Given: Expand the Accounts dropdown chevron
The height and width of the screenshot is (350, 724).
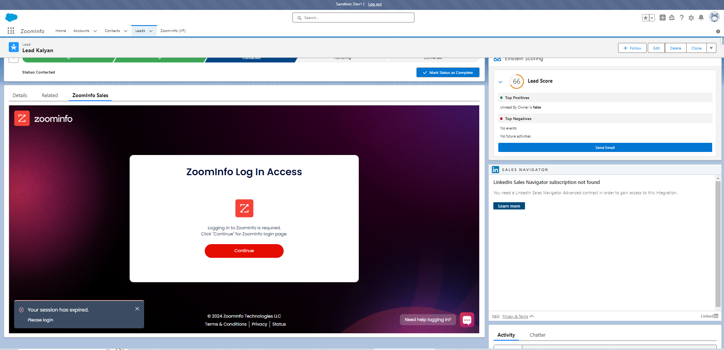Looking at the screenshot, I should pyautogui.click(x=95, y=31).
